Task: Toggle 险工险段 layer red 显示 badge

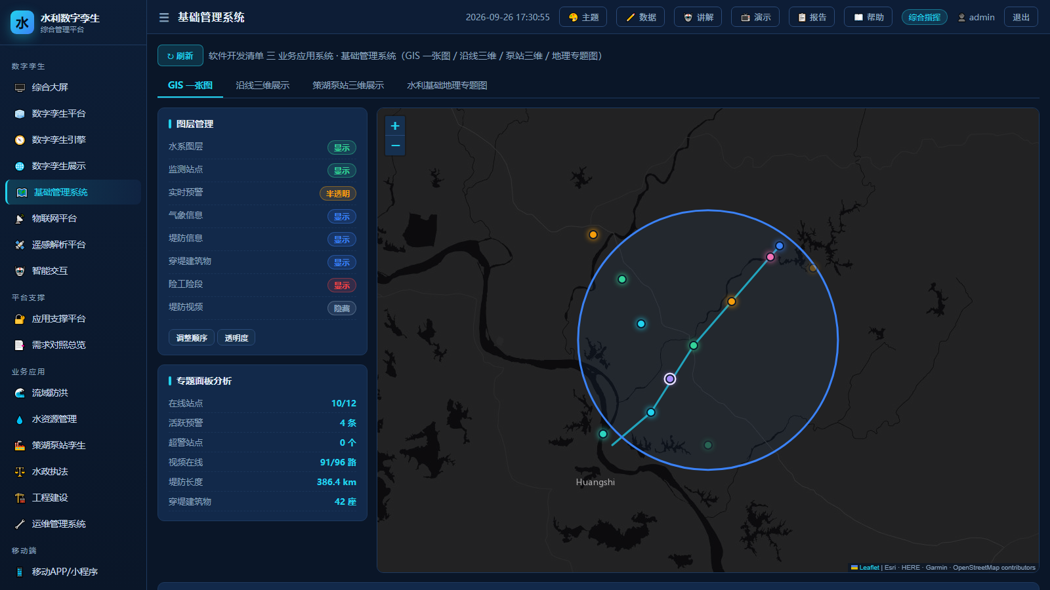Action: 342,285
